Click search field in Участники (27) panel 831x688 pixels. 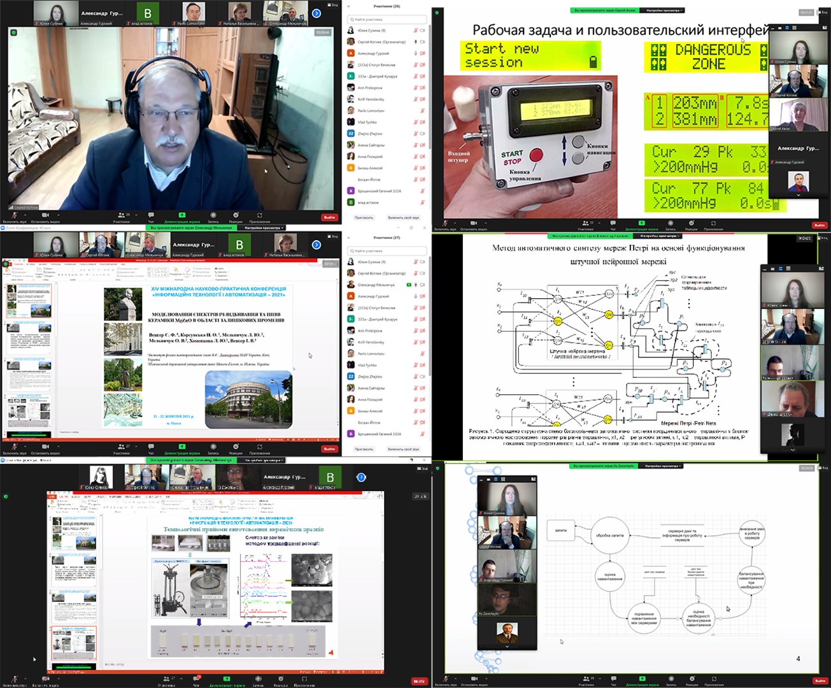tap(386, 251)
